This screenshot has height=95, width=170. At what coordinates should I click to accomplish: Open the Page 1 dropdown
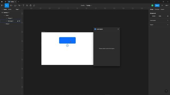tap(18, 9)
